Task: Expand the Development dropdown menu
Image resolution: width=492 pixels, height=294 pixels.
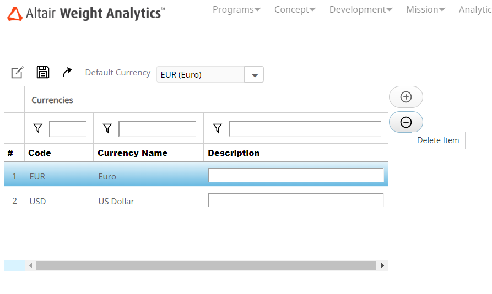Action: tap(361, 9)
